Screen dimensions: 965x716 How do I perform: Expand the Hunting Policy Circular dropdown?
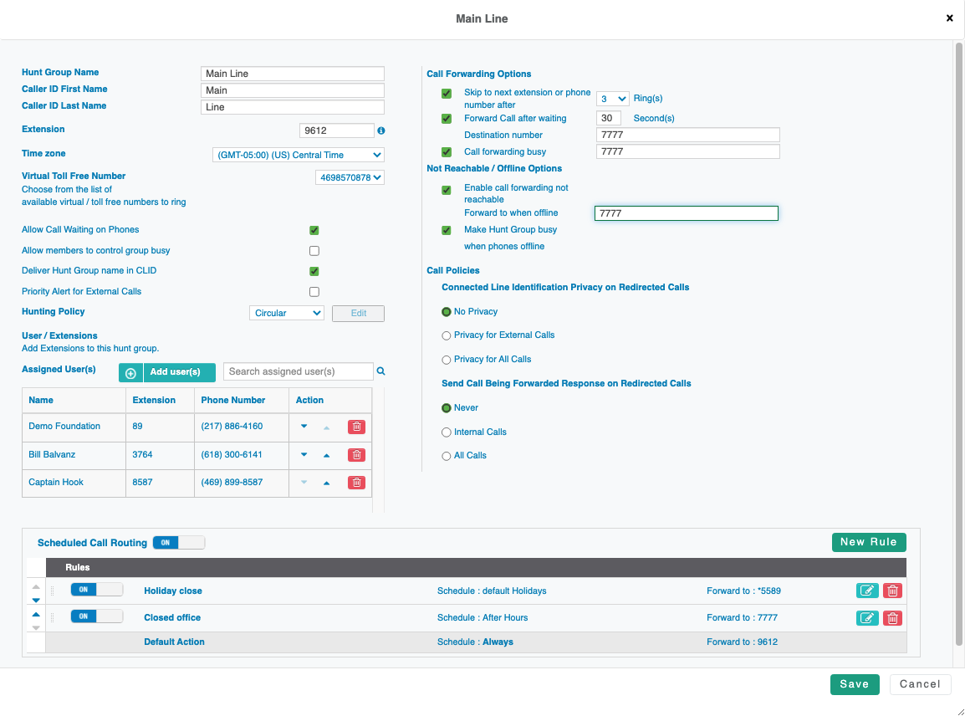point(287,313)
